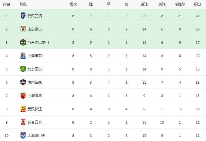Click the 上海海港 red crest
The image size is (206, 141).
pyautogui.click(x=23, y=95)
